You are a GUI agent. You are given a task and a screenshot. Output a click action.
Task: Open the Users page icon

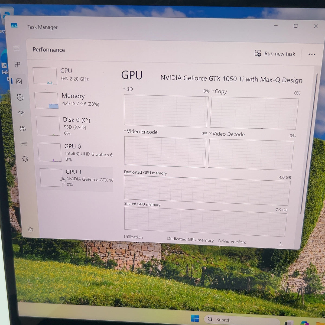[23, 128]
